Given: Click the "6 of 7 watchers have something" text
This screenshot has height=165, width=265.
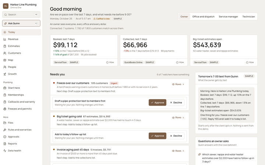Looking at the screenshot, I should (x=173, y=74).
